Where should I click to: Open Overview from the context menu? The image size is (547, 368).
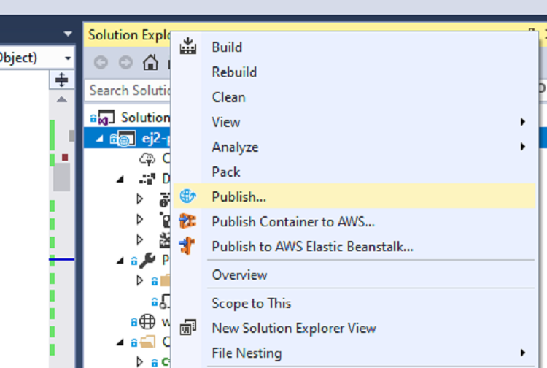(x=354, y=275)
